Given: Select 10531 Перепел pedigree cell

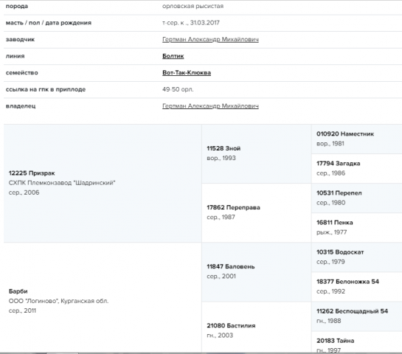Looking at the screenshot, I should (x=356, y=198).
